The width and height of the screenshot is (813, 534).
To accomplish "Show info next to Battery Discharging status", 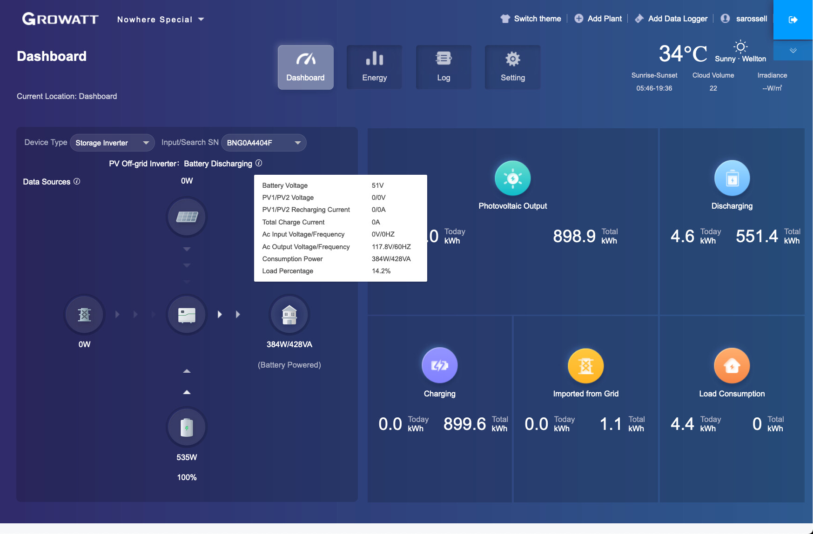I will pos(259,163).
